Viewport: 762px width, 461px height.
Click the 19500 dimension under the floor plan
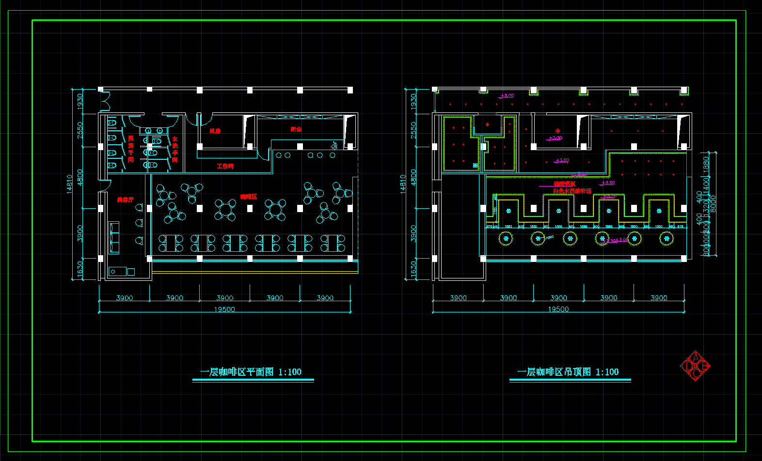[224, 309]
